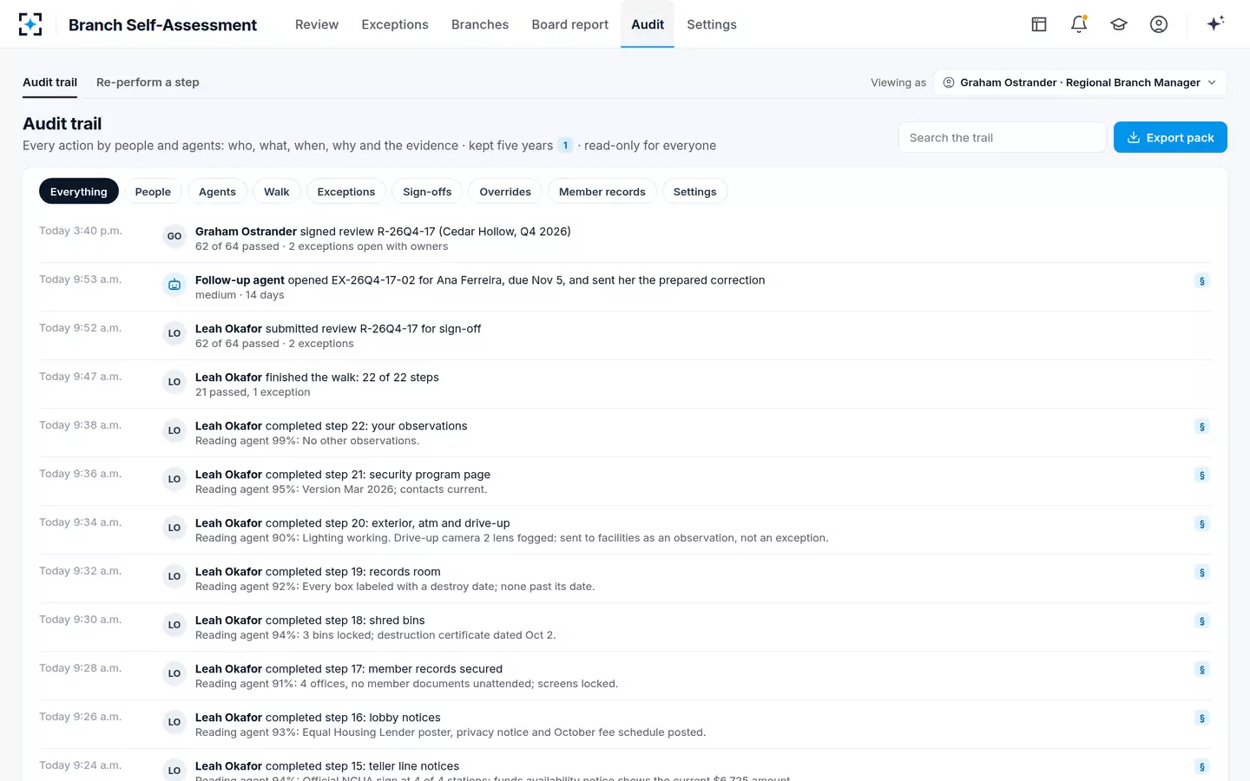Open the § citation for step 20 exterior

pos(1202,524)
